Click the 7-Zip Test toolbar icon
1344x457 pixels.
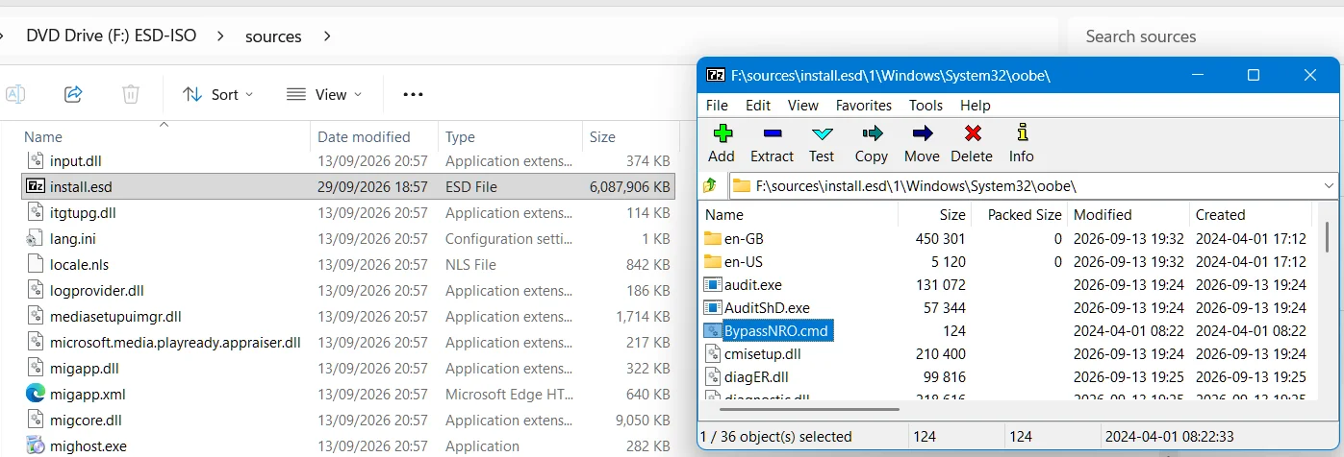pyautogui.click(x=822, y=133)
